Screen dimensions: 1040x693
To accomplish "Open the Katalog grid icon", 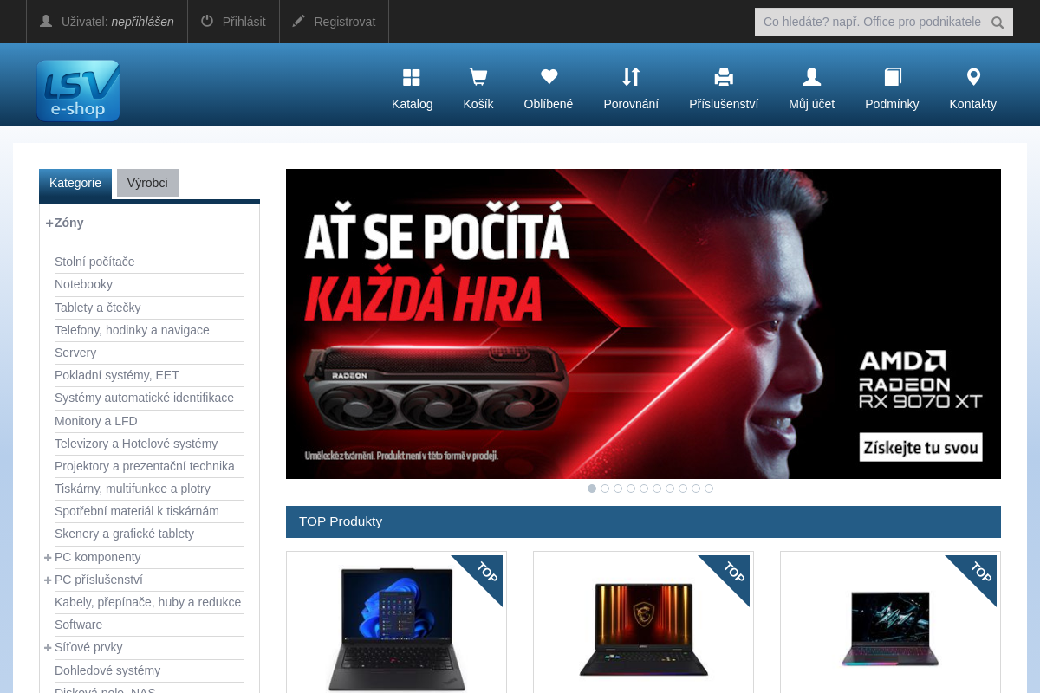I will click(412, 78).
